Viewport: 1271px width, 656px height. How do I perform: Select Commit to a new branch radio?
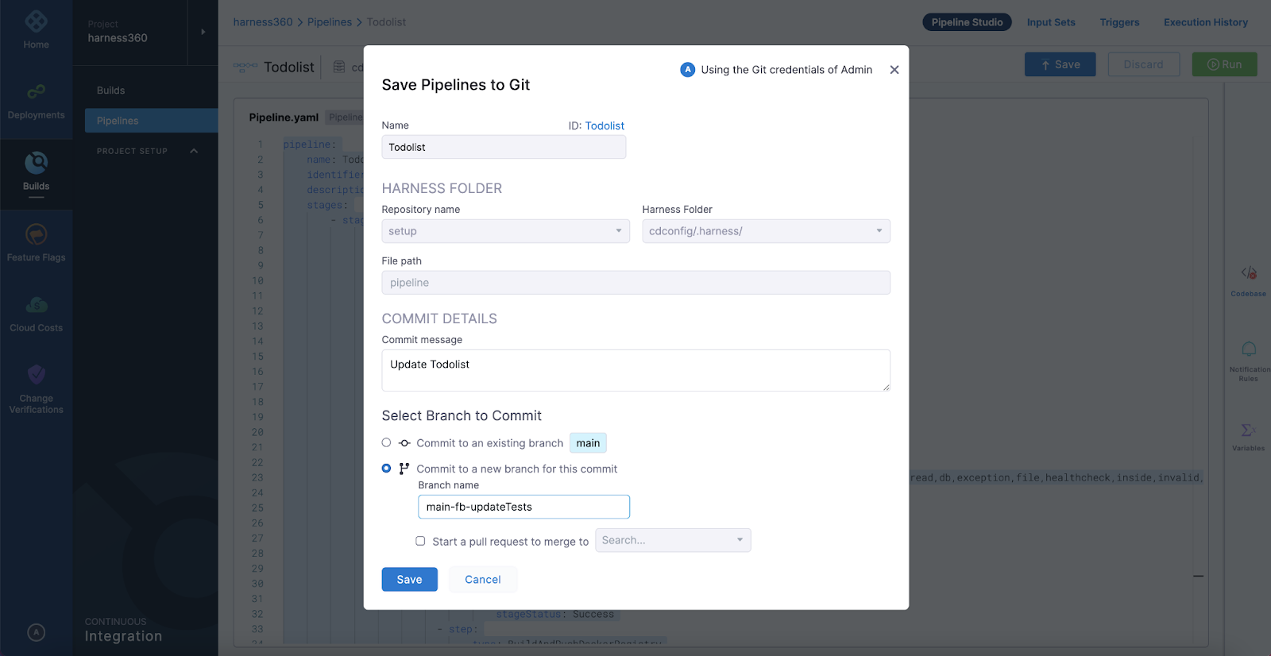[x=386, y=469]
